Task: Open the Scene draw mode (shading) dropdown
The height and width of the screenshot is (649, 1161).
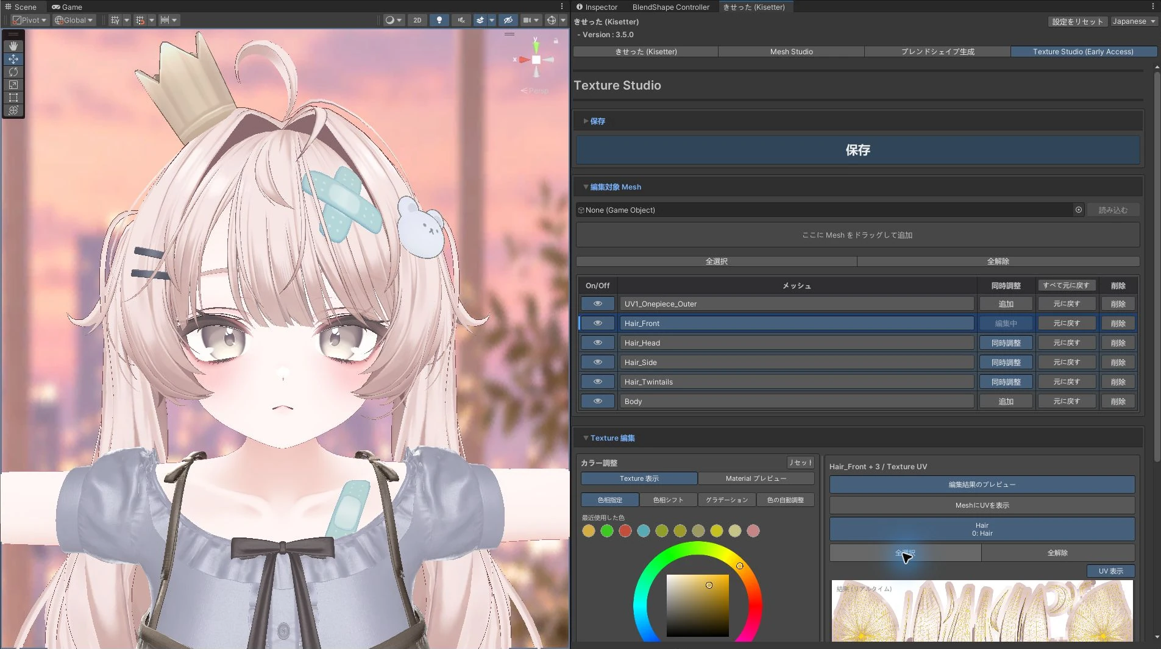Action: [x=394, y=20]
